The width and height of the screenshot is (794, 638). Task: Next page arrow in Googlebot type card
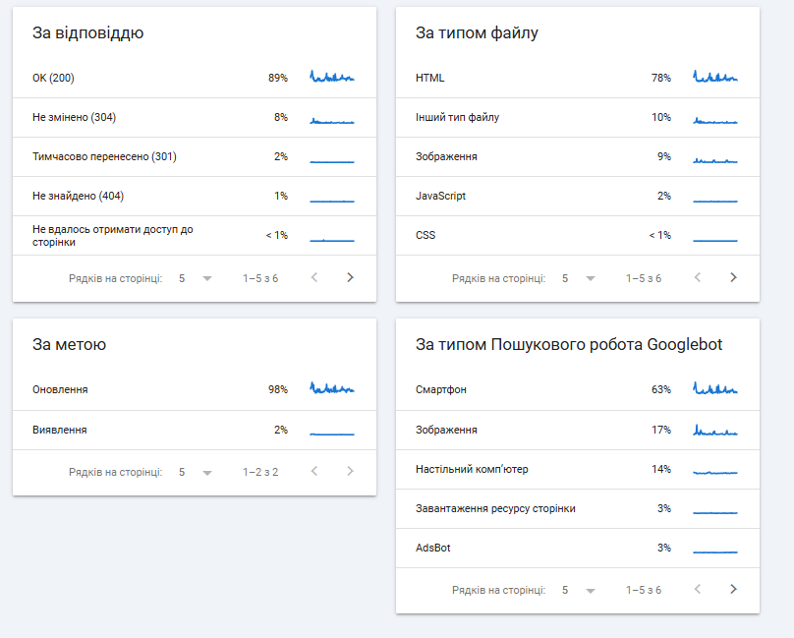click(733, 590)
